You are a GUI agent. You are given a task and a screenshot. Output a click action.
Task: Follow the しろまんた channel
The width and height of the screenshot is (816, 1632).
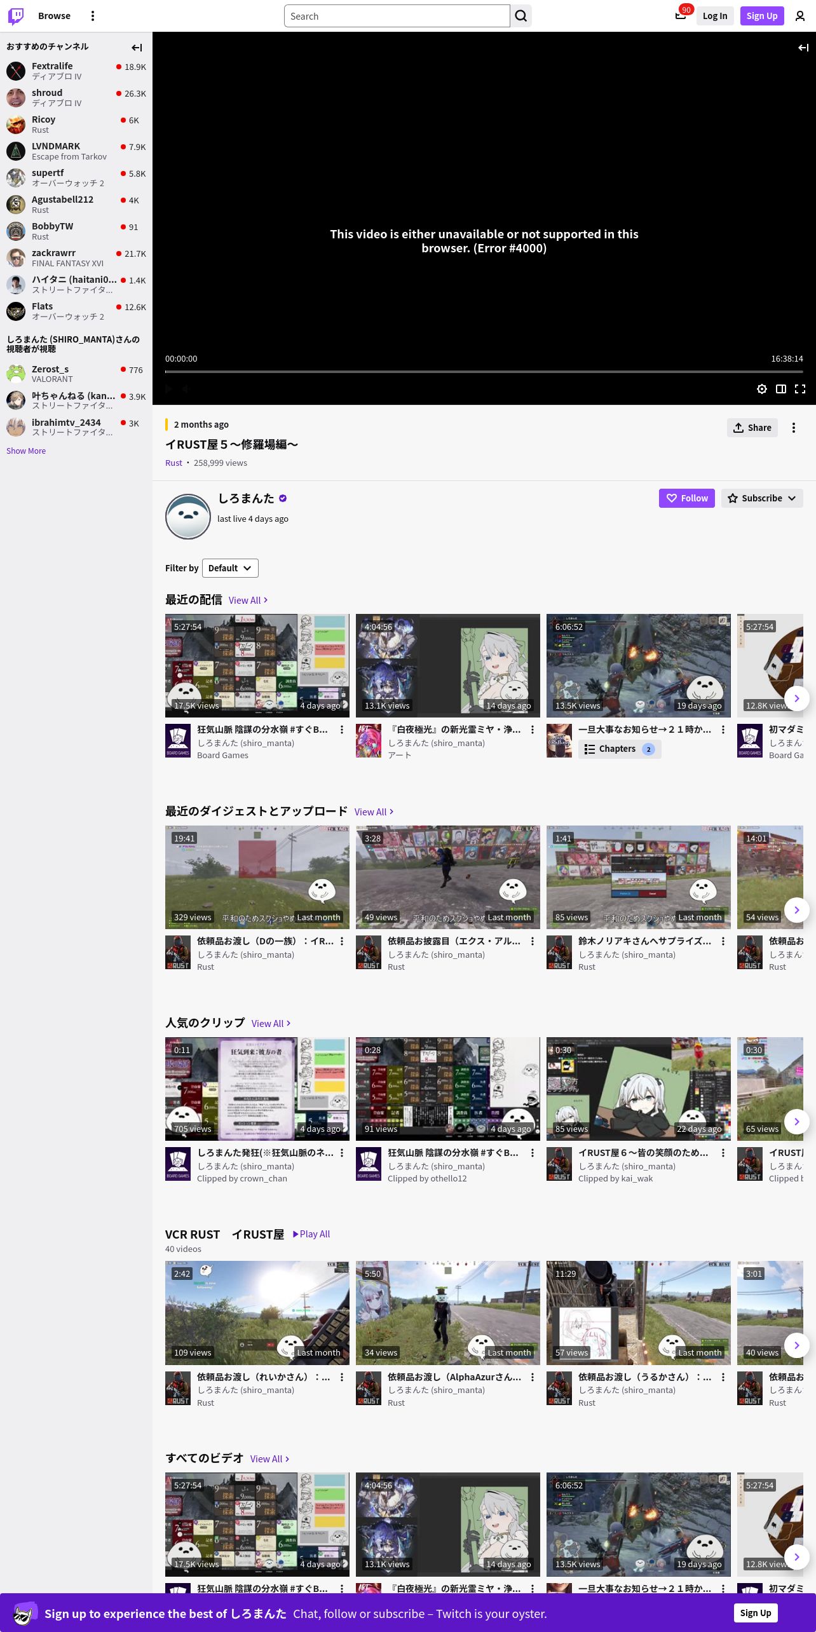pos(687,498)
